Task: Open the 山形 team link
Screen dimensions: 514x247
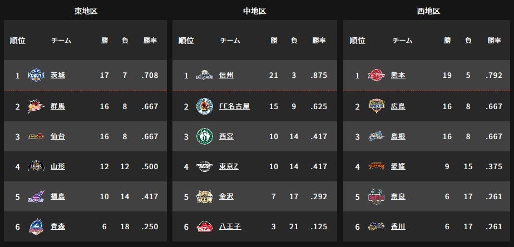Action: (x=58, y=166)
